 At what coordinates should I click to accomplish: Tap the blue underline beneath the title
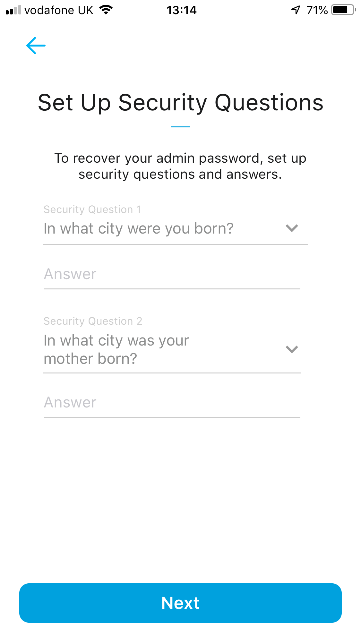180,127
